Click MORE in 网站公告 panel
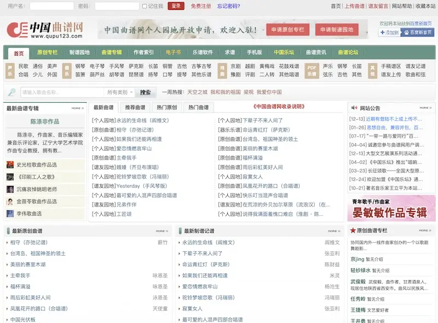This screenshot has height=323, width=438. coord(425,108)
